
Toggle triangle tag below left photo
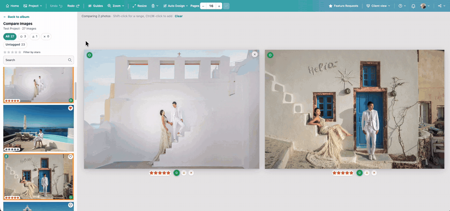click(x=184, y=173)
